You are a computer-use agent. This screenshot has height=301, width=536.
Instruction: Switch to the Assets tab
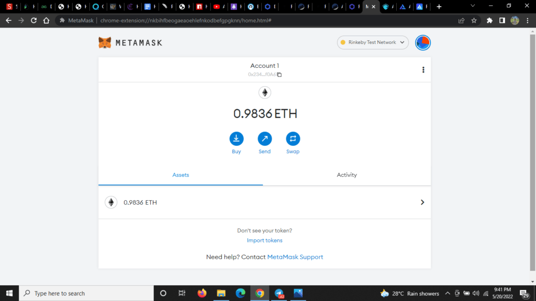(181, 175)
